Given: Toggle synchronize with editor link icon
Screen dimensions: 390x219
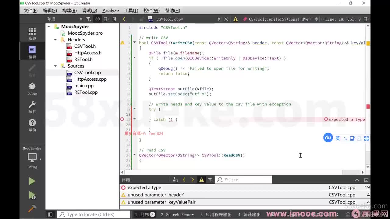Looking at the screenshot, I should click(97, 19).
